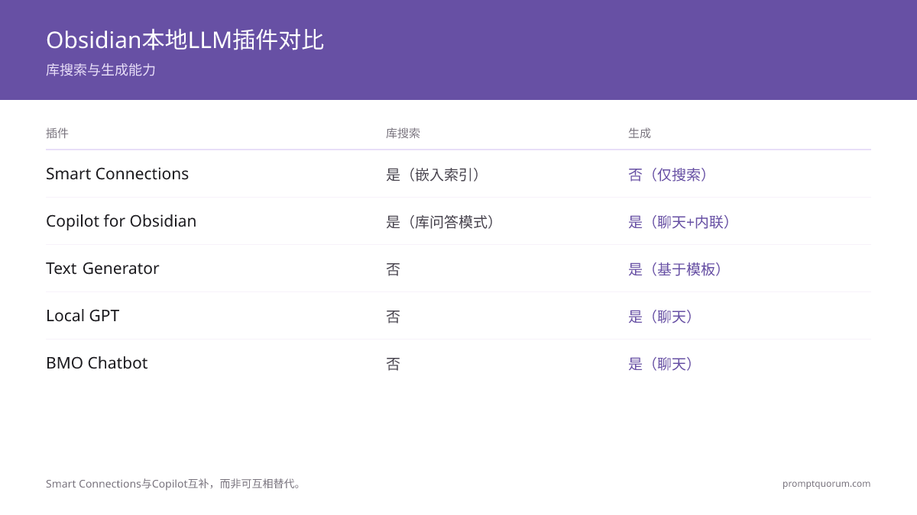
Task: Select the 'Text Generator' plugin name cell
Action: pos(102,269)
